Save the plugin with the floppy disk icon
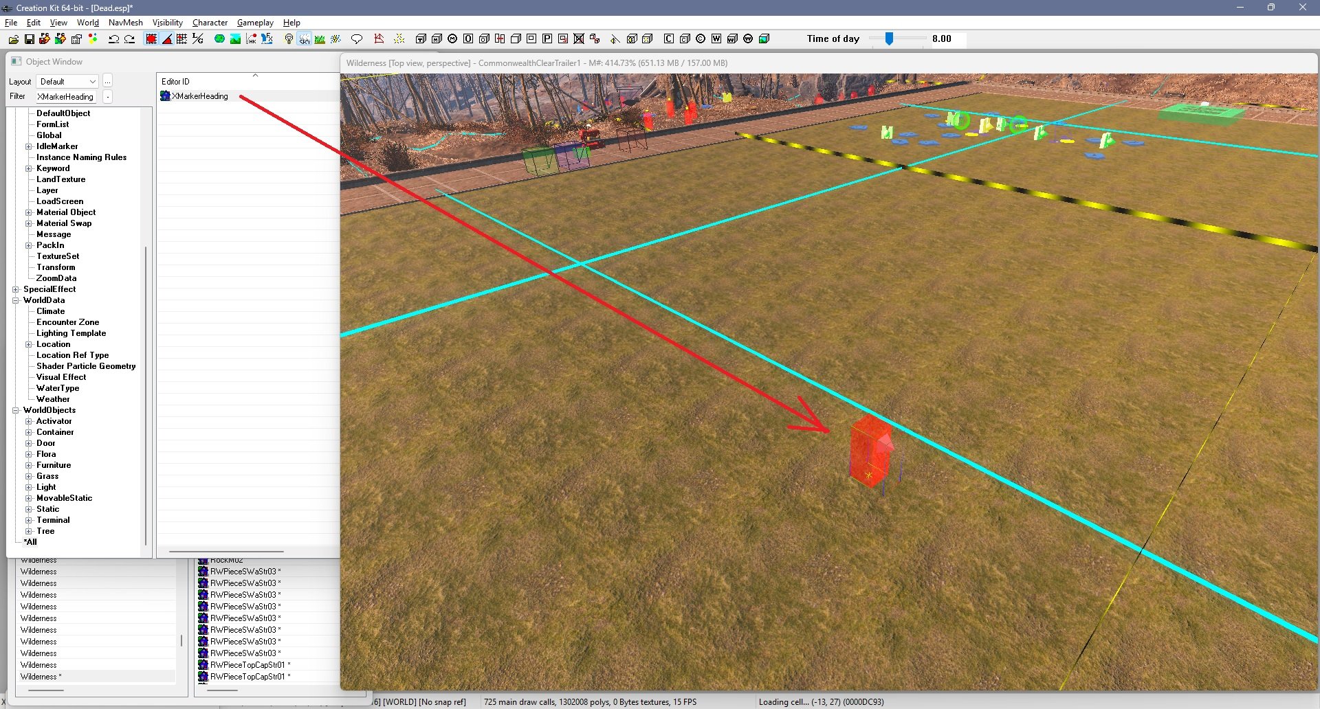 (30, 39)
